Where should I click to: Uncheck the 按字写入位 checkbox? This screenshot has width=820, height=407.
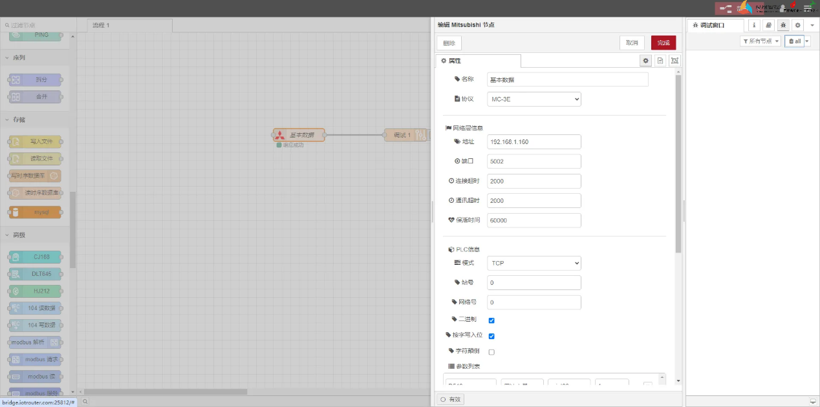(x=491, y=336)
